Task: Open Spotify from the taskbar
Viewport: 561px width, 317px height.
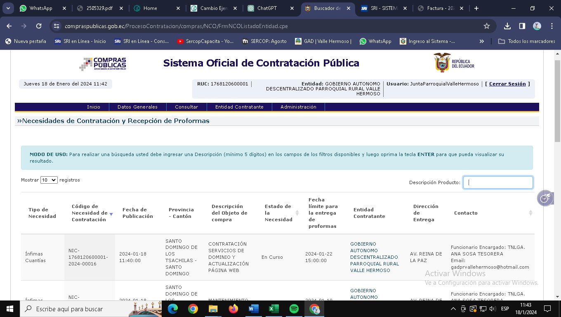Action: tap(294, 309)
